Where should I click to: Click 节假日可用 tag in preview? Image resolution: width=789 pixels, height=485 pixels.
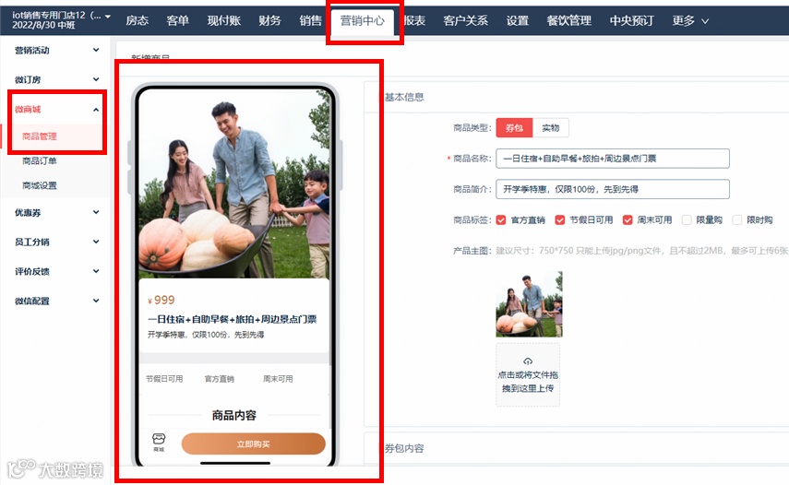(164, 379)
